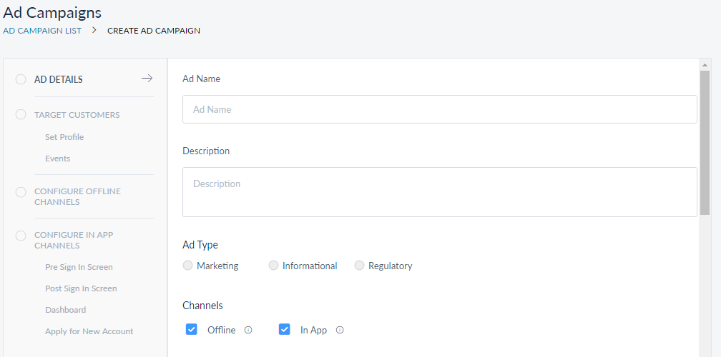The image size is (721, 357).
Task: Go to Pre Sign In Screen
Action: point(79,267)
